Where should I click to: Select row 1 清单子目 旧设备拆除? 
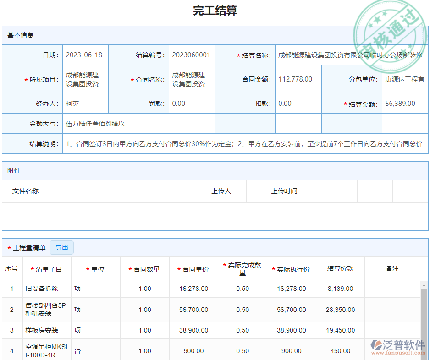(41, 289)
